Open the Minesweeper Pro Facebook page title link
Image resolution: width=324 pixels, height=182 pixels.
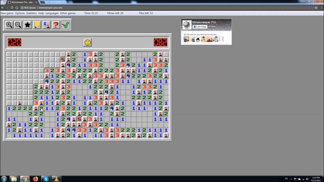204,22
